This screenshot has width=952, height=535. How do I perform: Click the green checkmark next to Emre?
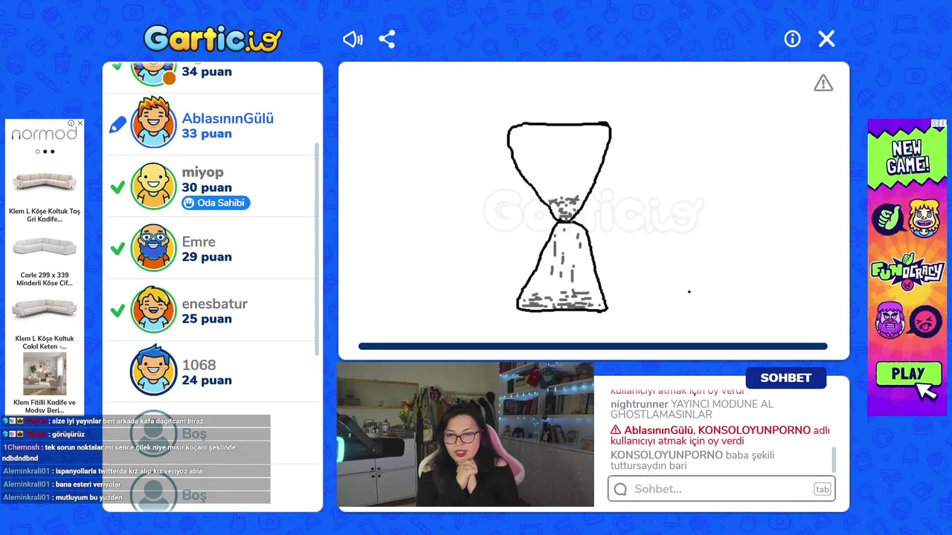[118, 249]
